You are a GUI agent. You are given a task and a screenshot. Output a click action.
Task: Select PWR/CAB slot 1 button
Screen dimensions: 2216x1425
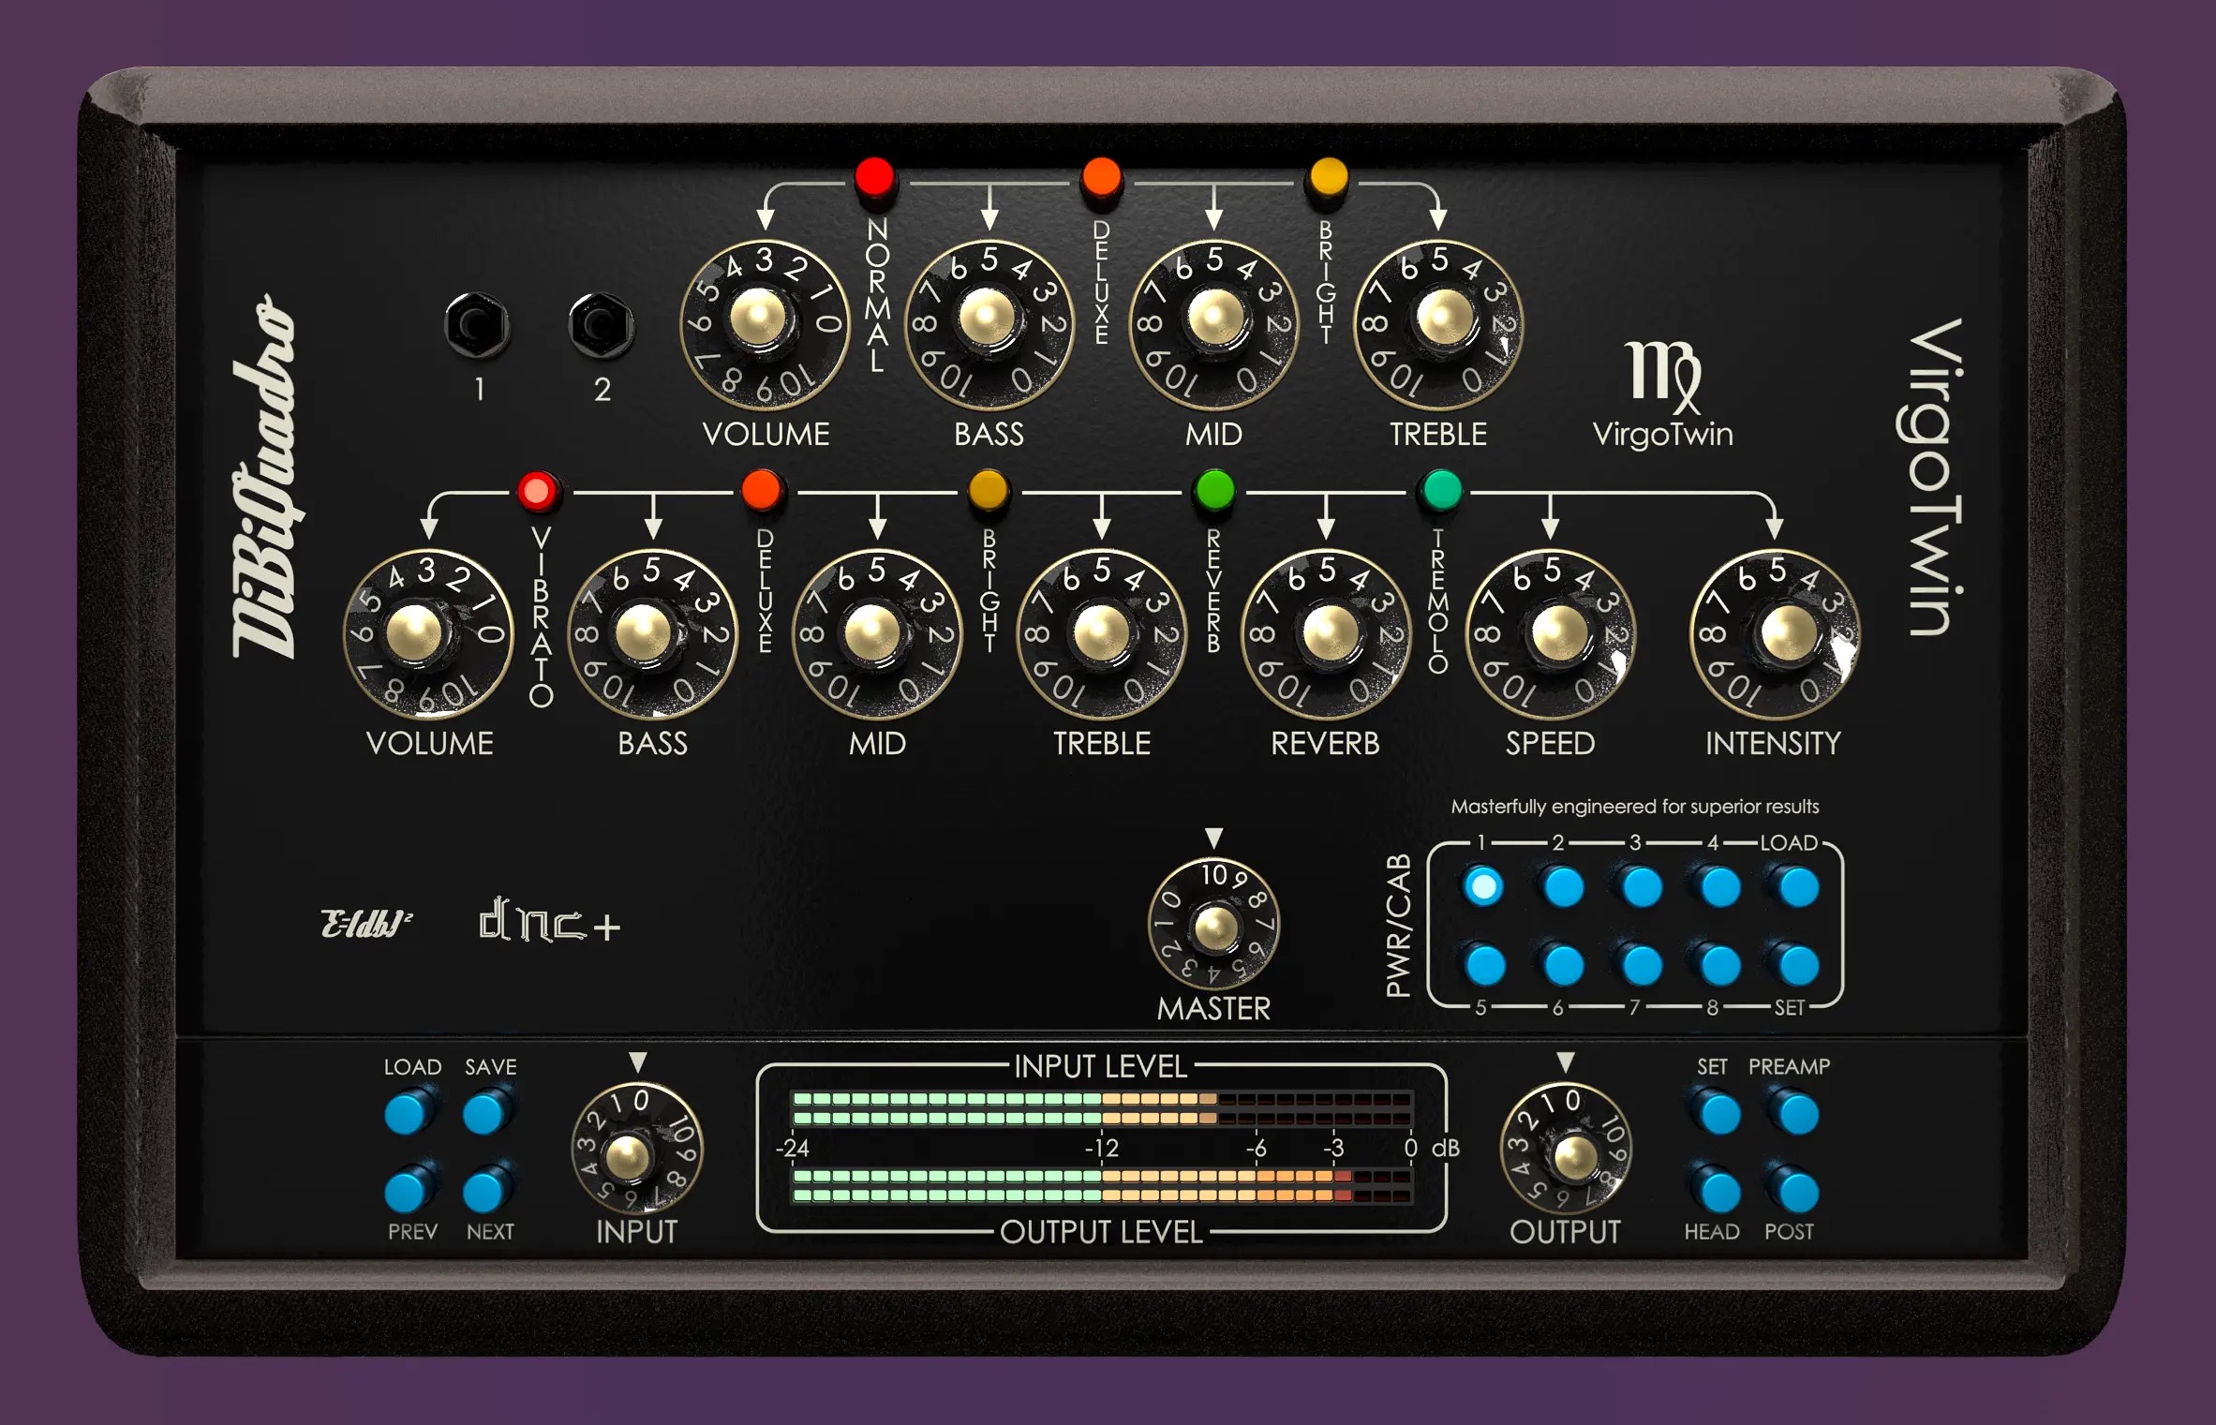click(x=1483, y=886)
